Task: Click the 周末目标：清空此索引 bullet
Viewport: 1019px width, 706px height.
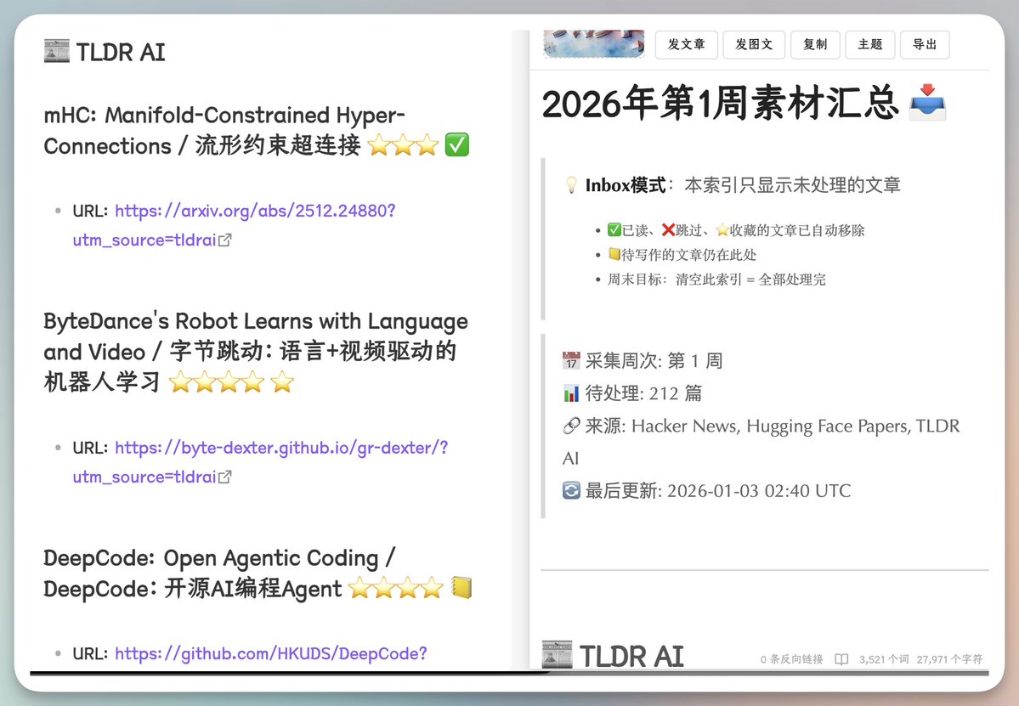Action: 716,280
